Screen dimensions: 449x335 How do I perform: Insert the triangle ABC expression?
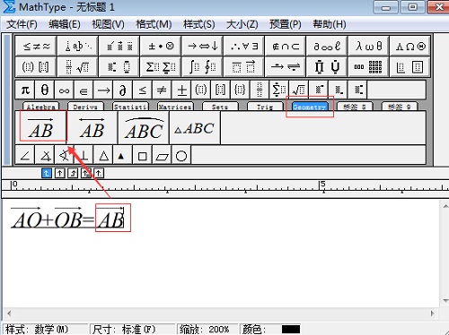point(195,128)
